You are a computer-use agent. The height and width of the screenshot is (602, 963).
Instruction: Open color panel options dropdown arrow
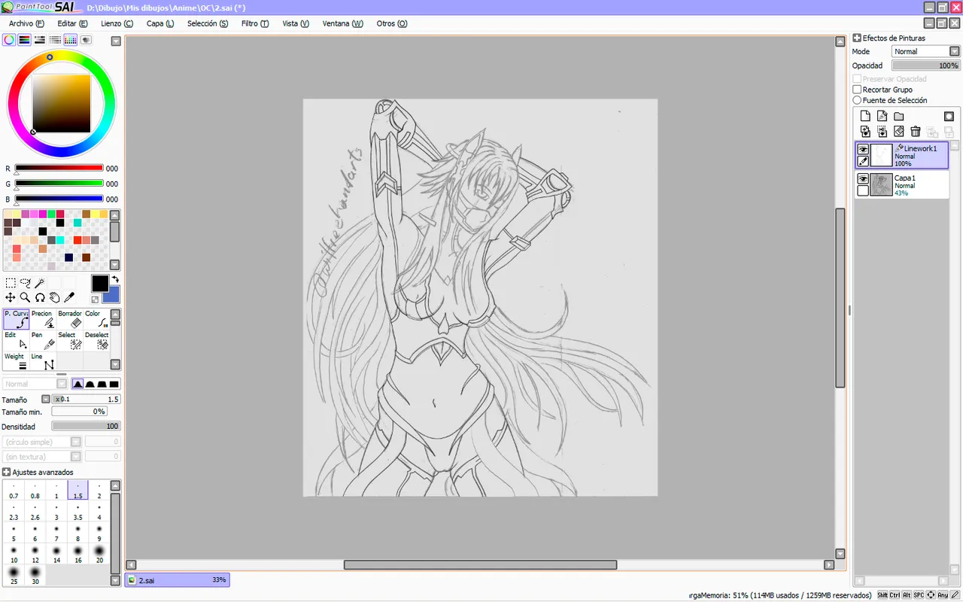point(116,41)
